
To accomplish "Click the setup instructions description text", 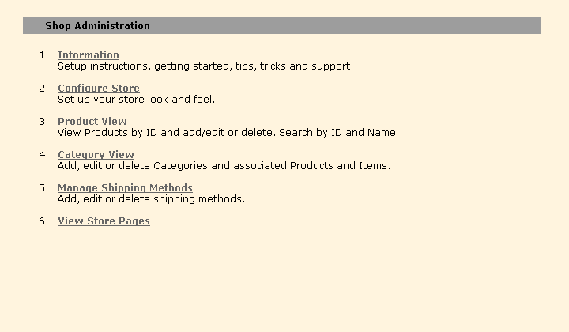I will coord(205,66).
